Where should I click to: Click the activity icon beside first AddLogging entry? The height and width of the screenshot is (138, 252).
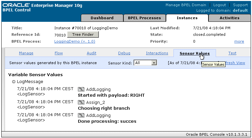pyautogui.click(x=81, y=90)
